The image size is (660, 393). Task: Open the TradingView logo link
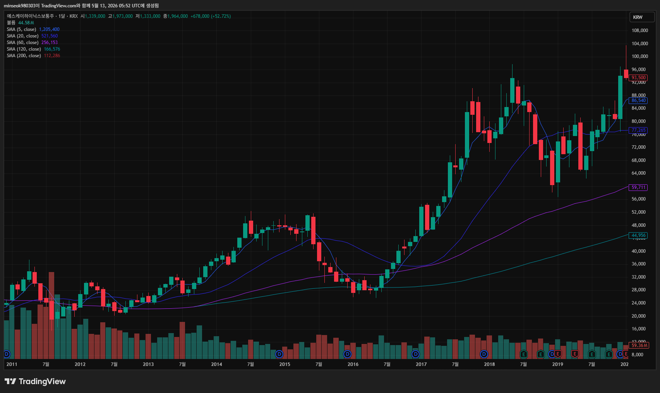(x=35, y=381)
